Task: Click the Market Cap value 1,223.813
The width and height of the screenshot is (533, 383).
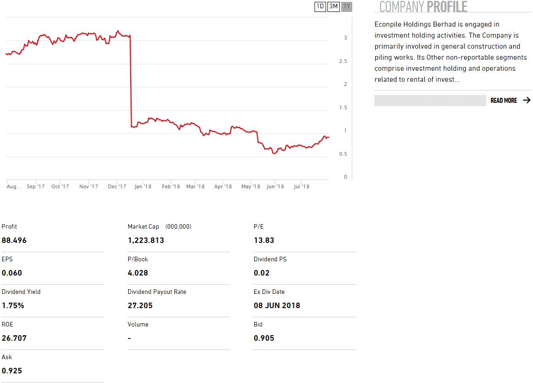Action: tap(146, 240)
